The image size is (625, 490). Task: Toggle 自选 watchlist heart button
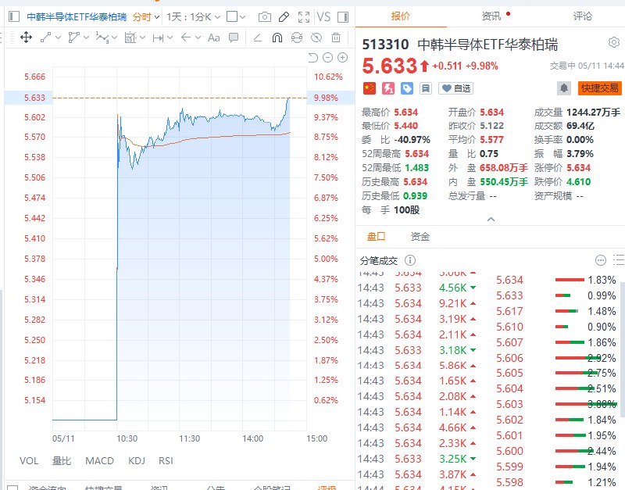tap(456, 88)
